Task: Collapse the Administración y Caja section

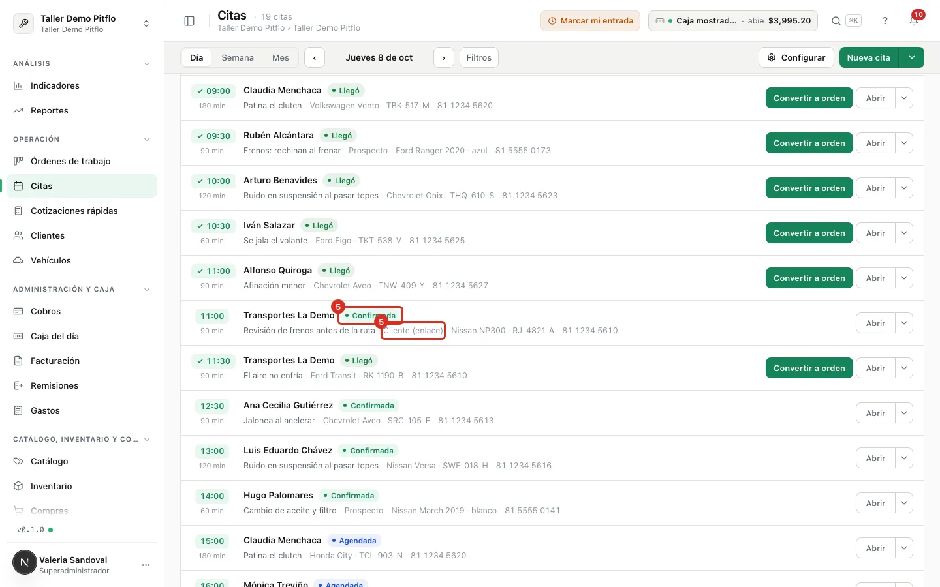Action: pyautogui.click(x=147, y=290)
